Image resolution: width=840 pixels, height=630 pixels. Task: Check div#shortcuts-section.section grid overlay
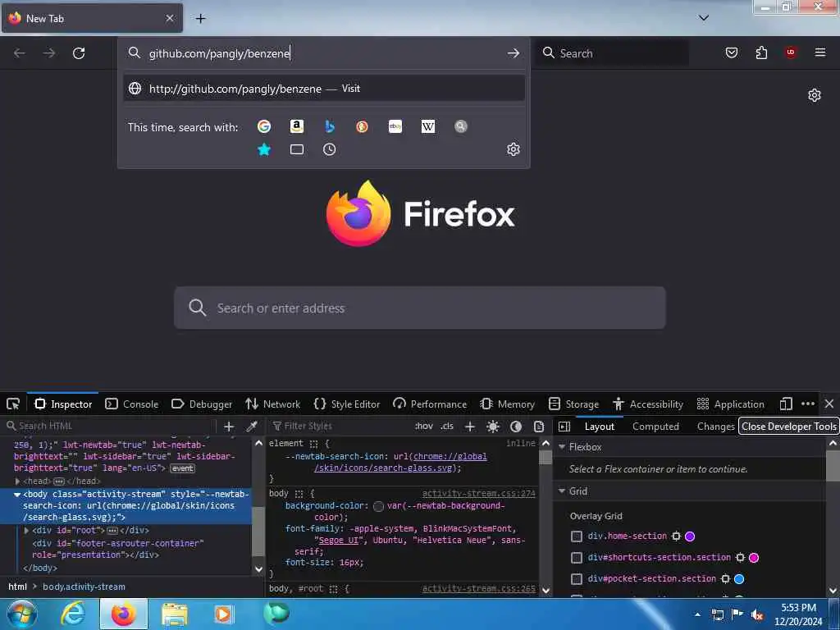click(577, 558)
